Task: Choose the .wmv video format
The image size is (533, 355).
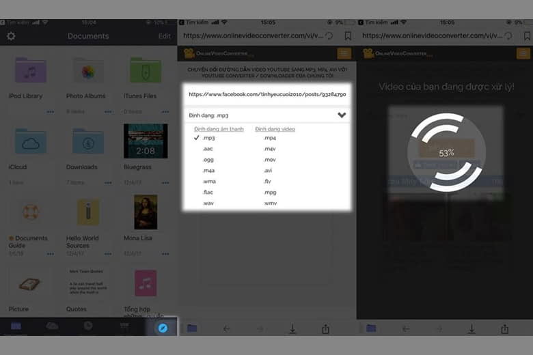Action: pos(271,203)
